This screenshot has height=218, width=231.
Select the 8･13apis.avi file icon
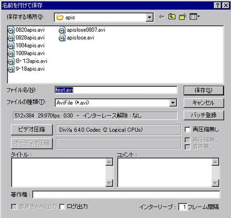[11, 61]
